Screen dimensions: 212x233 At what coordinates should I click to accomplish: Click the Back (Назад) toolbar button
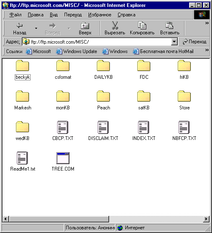click(20, 29)
